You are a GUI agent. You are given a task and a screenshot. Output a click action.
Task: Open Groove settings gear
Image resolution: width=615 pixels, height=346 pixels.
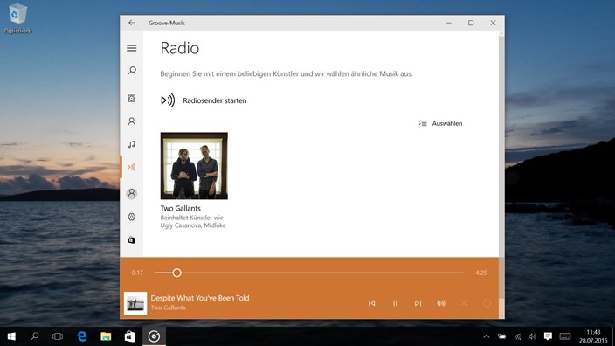coord(132,217)
